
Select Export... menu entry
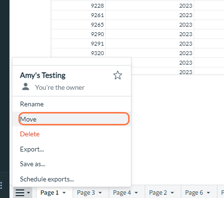[x=72, y=149]
